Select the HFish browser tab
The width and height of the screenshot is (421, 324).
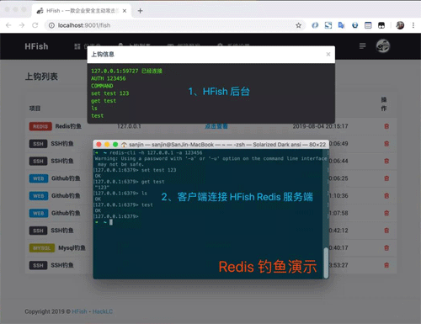(x=82, y=11)
